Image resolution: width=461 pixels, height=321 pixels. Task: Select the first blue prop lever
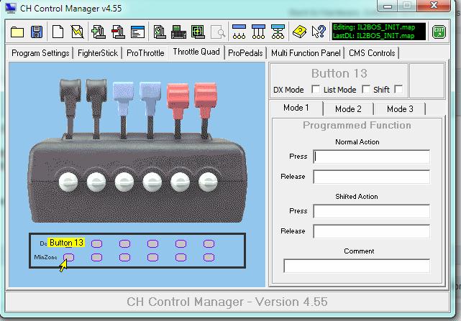(x=123, y=108)
